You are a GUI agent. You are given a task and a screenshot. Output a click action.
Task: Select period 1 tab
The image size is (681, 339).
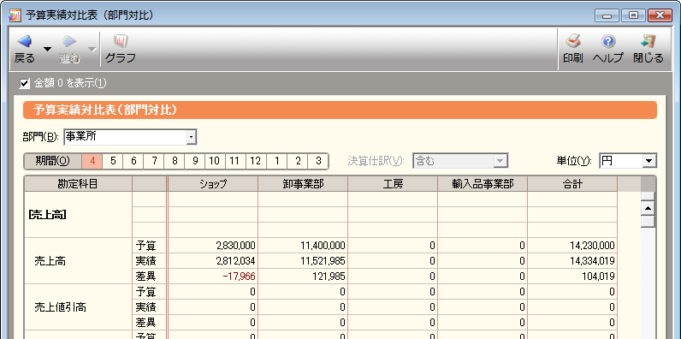pos(276,161)
